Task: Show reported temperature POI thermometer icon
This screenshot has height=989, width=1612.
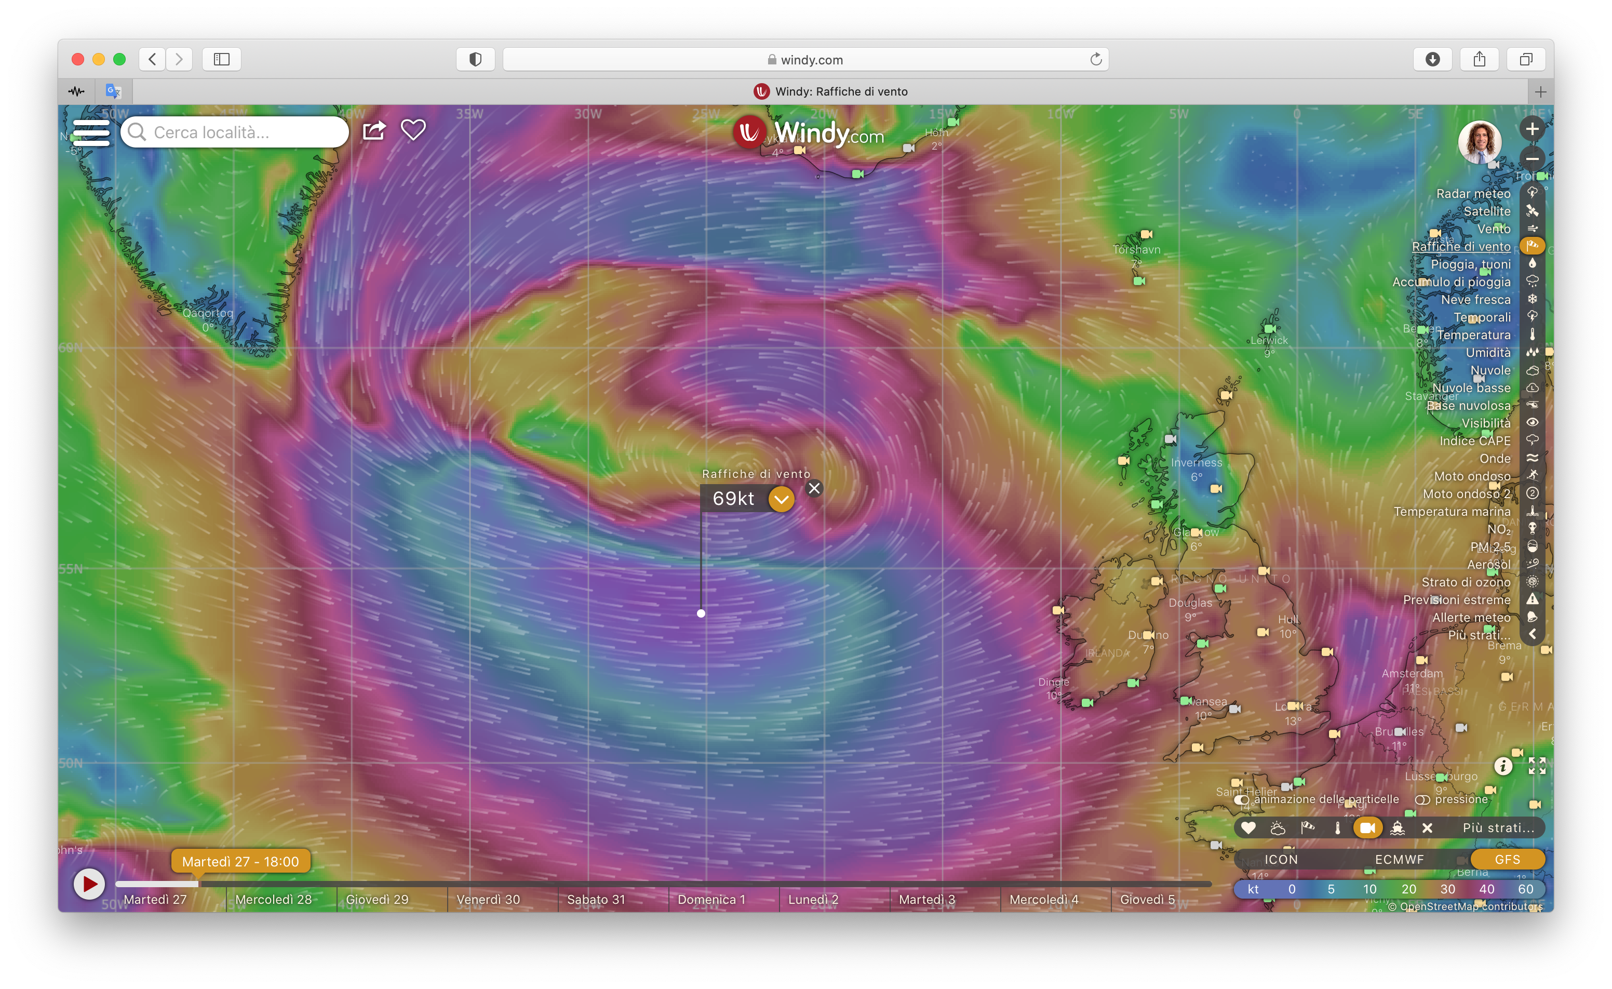Action: 1337,828
